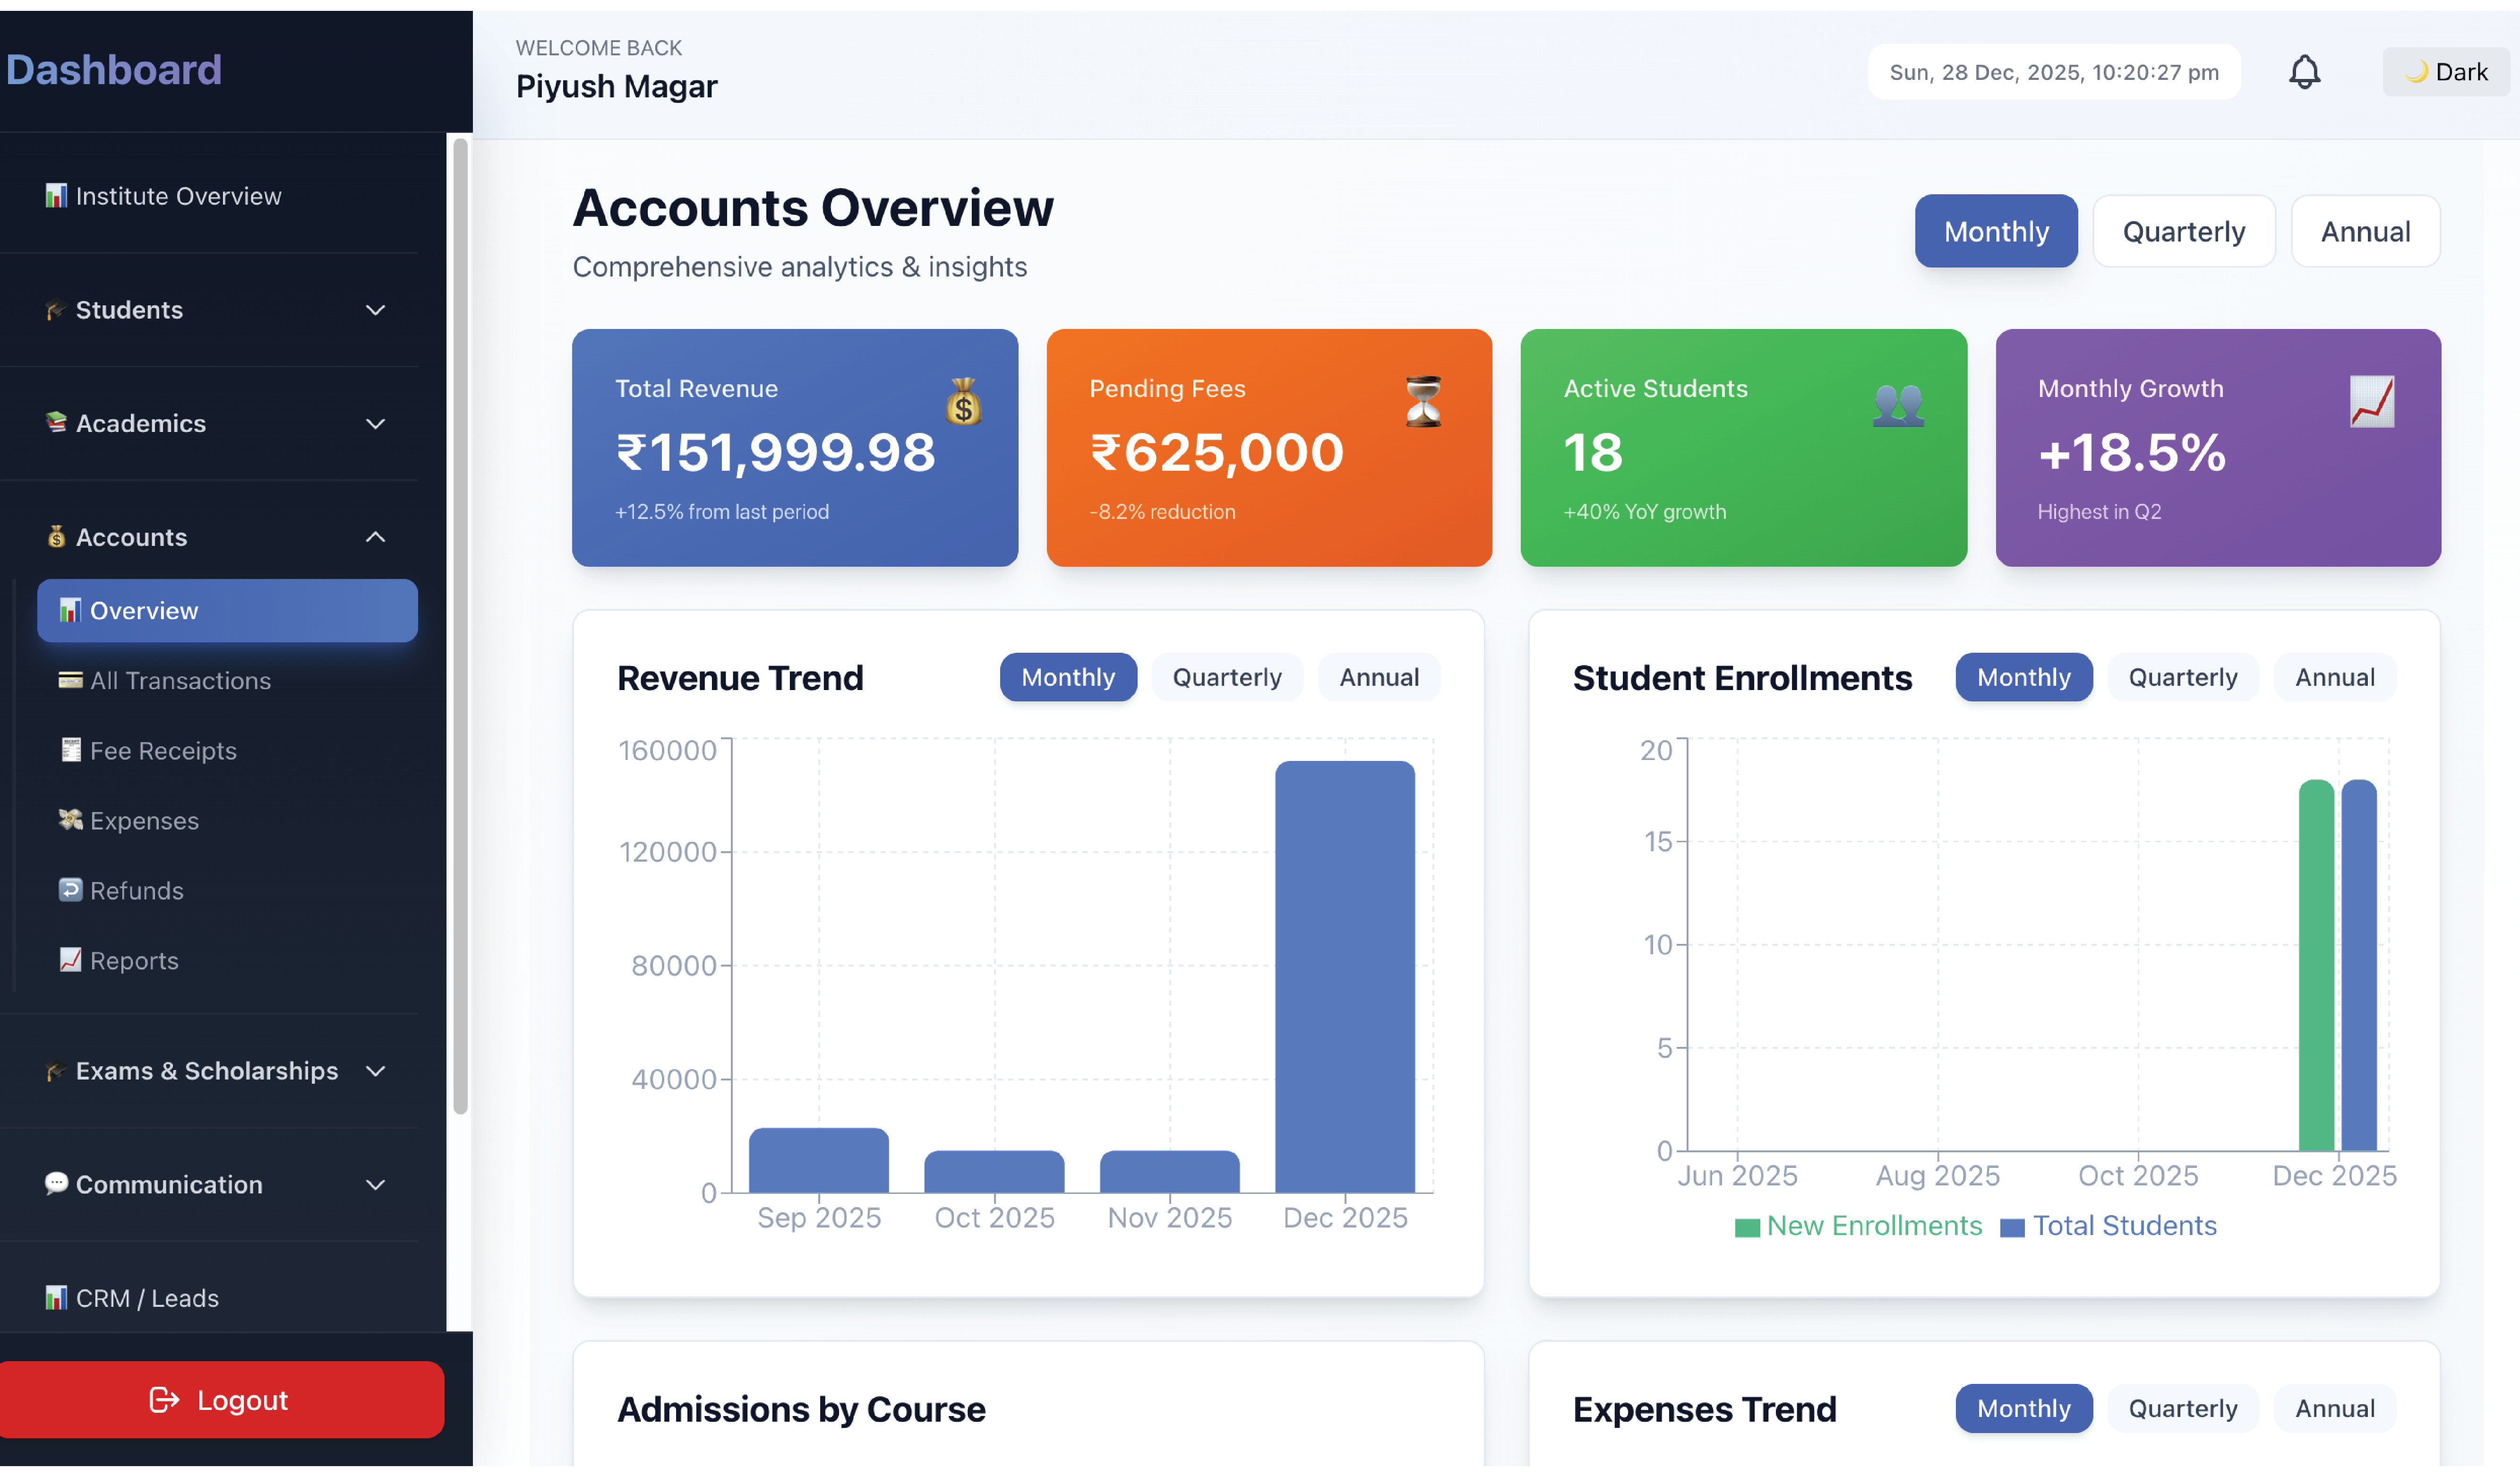Click the icon beside Refunds in sidebar

[x=70, y=890]
